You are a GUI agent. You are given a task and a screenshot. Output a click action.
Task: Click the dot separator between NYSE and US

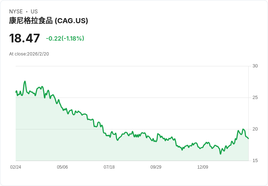[x=27, y=12]
